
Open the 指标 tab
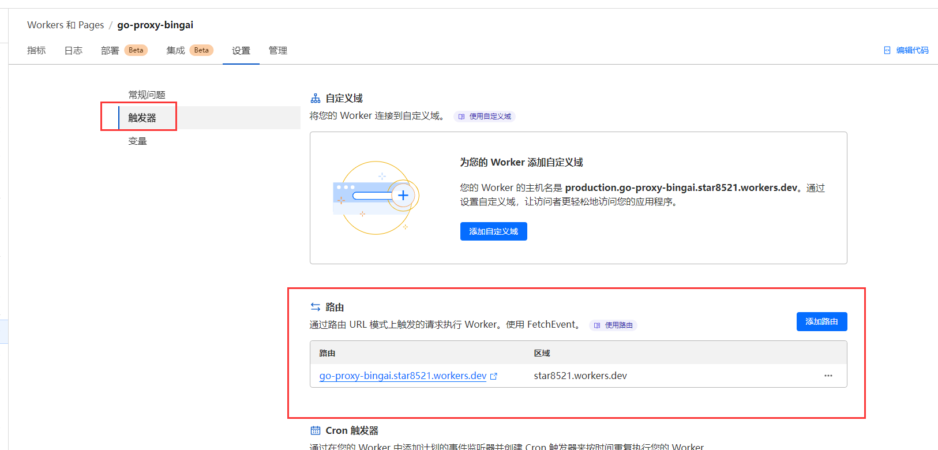click(x=36, y=51)
